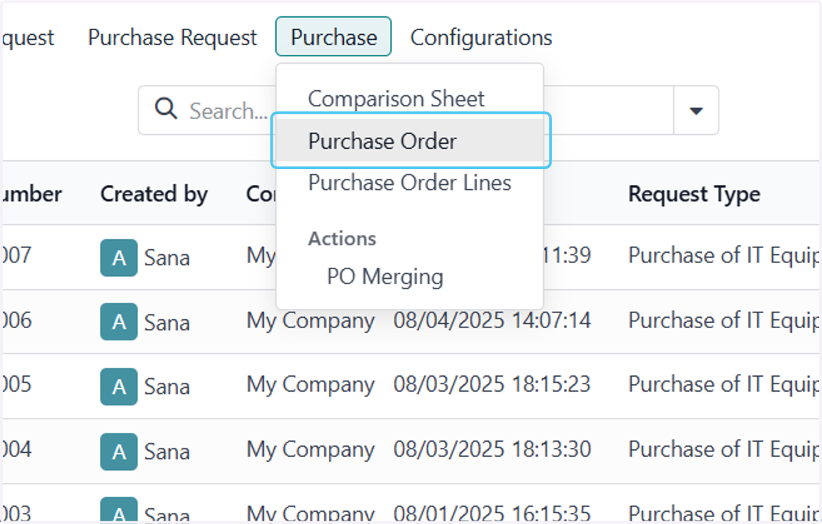The width and height of the screenshot is (822, 524).
Task: Click My Company in 14:07:14 row
Action: pyautogui.click(x=311, y=321)
